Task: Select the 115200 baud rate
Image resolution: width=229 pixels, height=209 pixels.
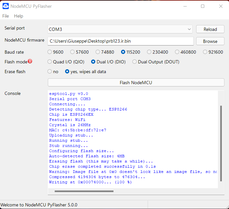Action: point(130,52)
